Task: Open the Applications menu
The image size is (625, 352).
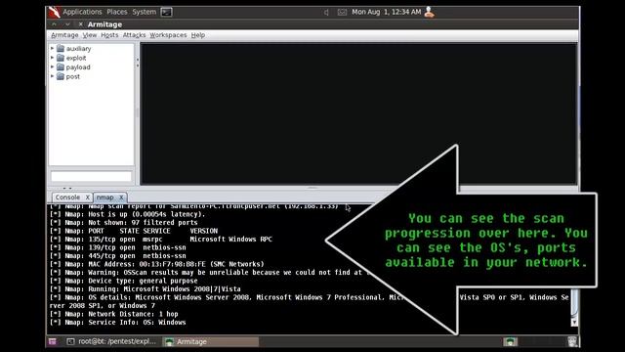Action: point(82,12)
